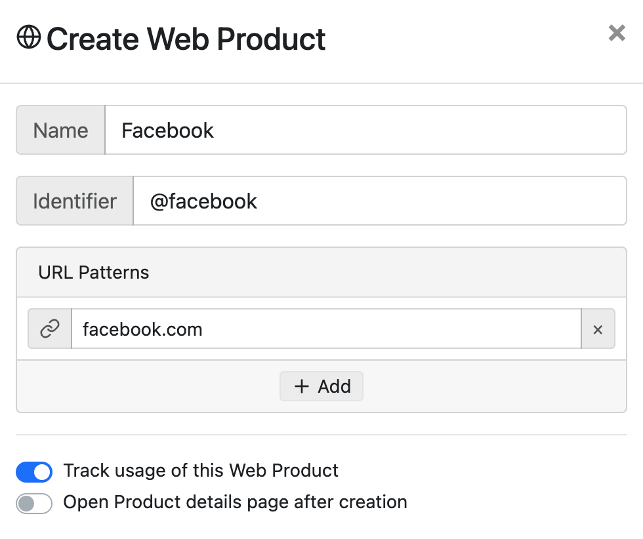This screenshot has height=539, width=643.
Task: Click the globe icon beside the dialog title
Action: (29, 37)
